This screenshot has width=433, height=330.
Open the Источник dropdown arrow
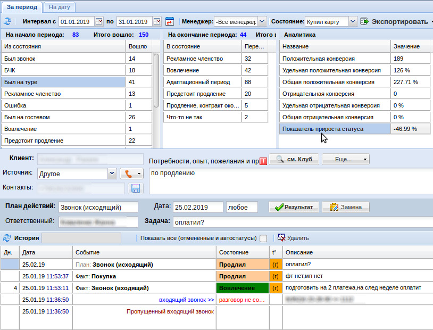[112, 174]
